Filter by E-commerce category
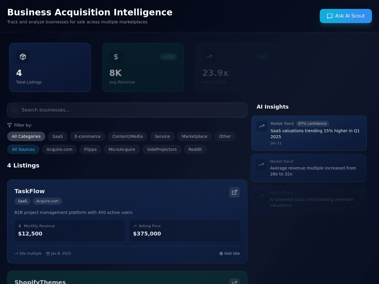379x284 pixels. pyautogui.click(x=88, y=136)
